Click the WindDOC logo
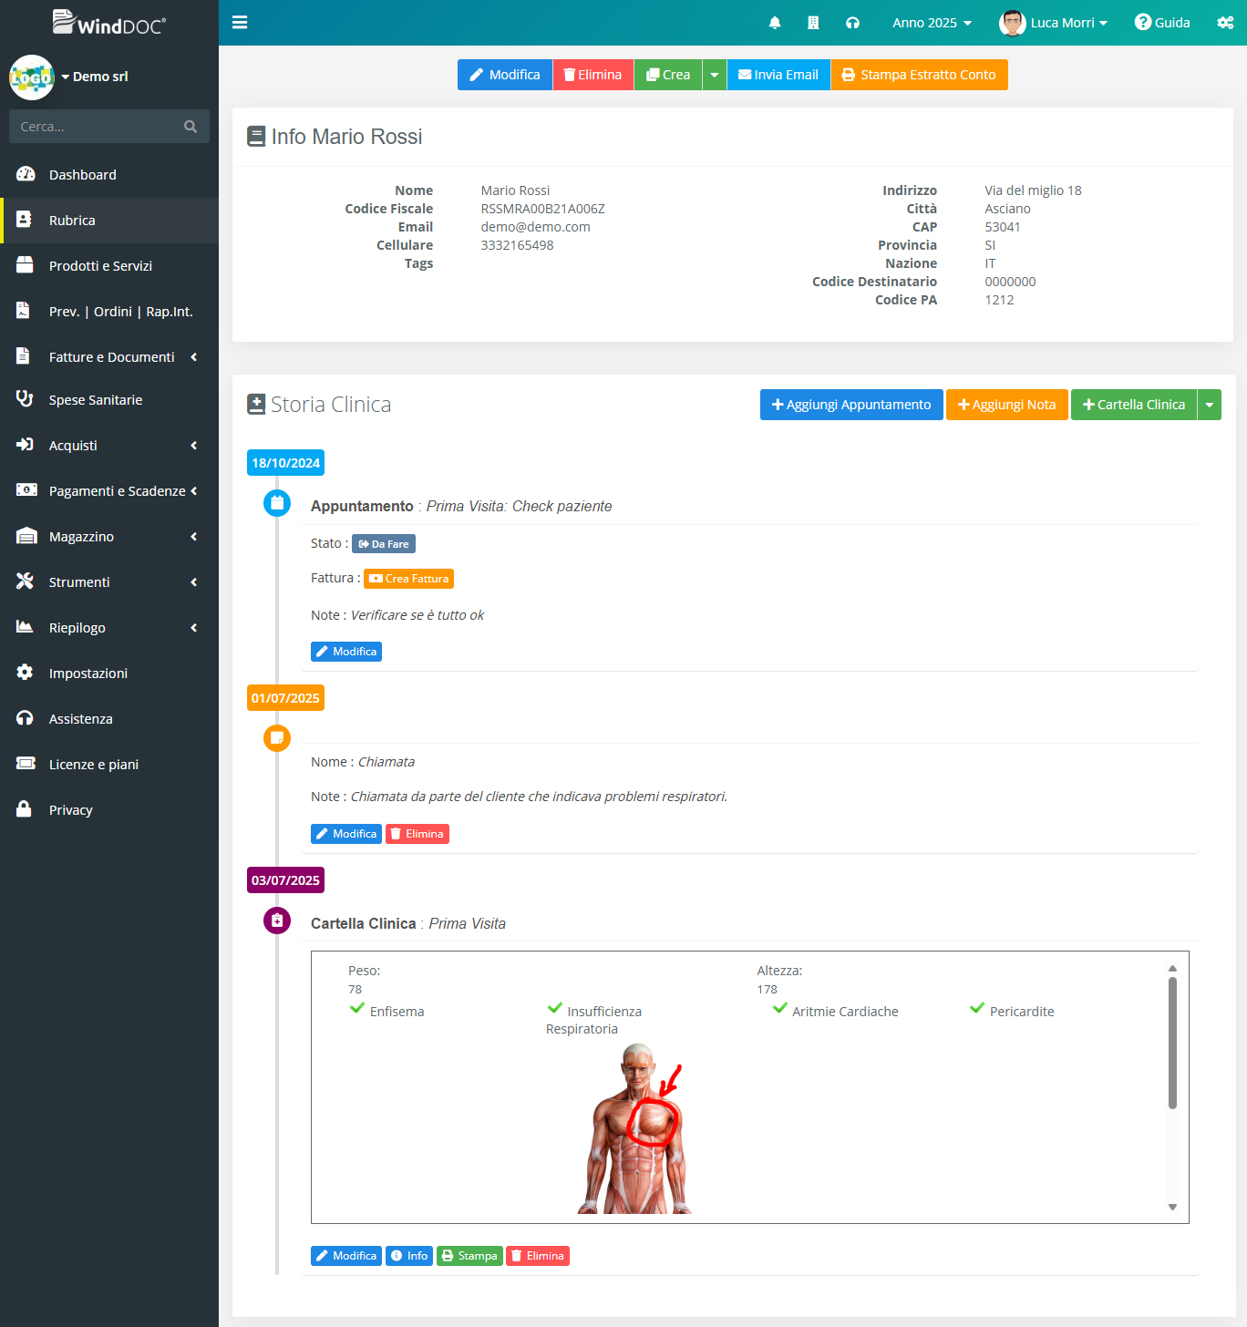The width and height of the screenshot is (1247, 1327). pos(108,23)
